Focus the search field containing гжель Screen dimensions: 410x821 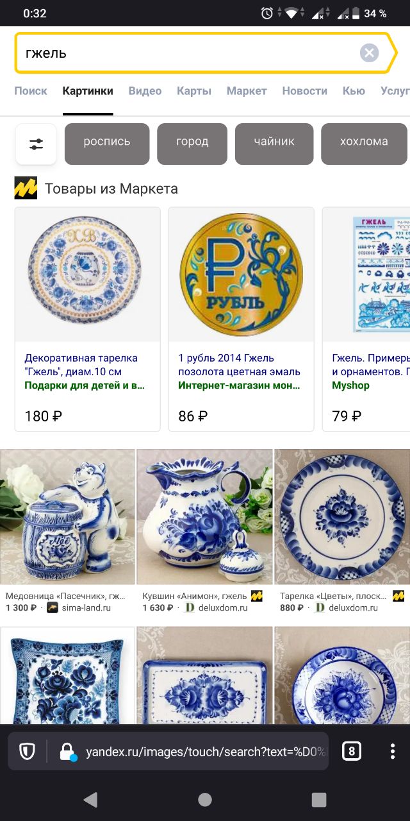(x=189, y=53)
